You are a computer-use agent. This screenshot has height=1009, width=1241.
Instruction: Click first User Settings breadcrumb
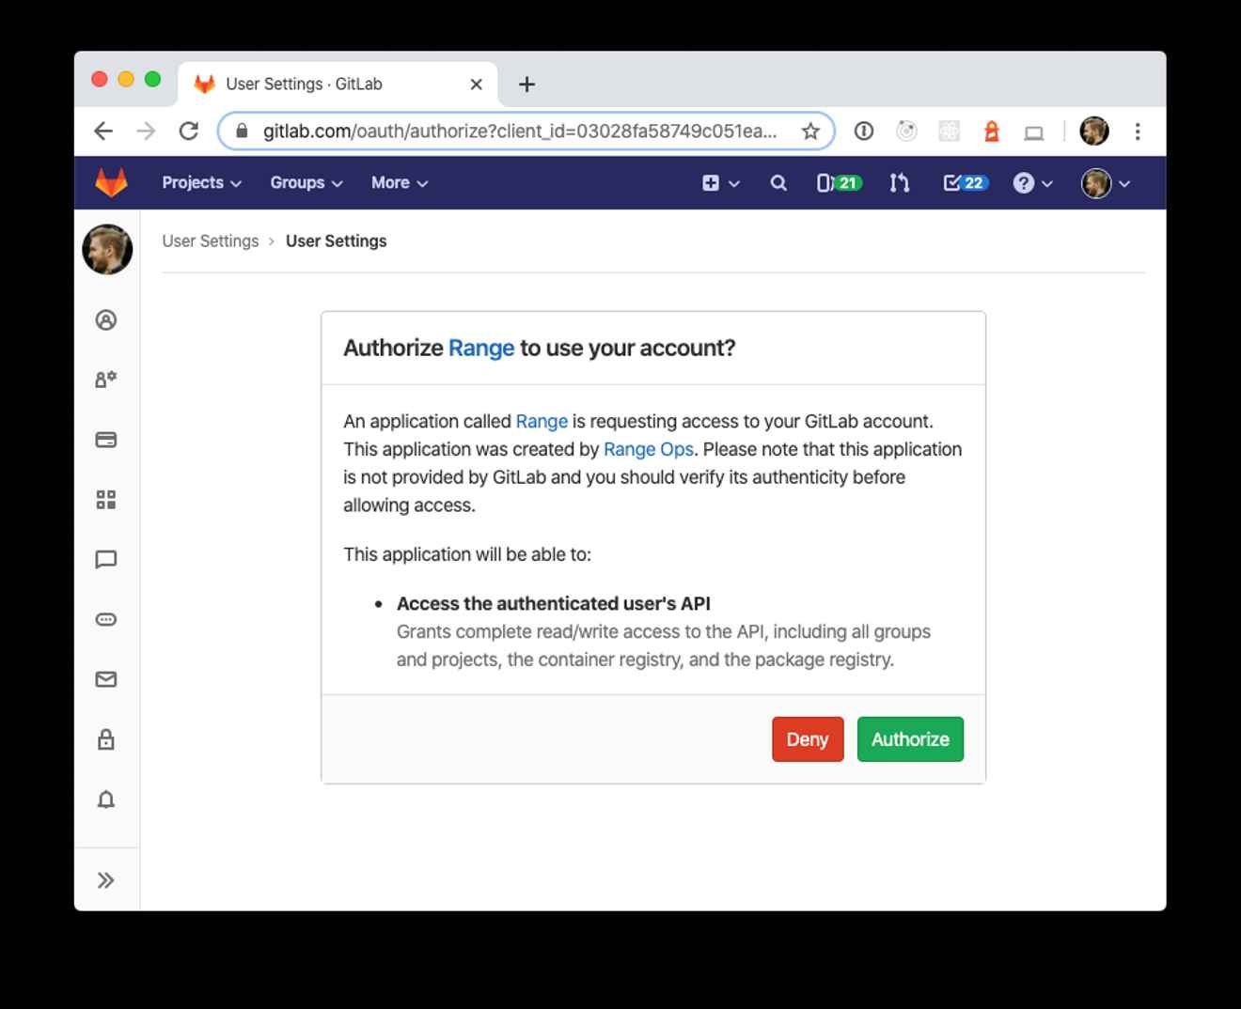pos(210,241)
